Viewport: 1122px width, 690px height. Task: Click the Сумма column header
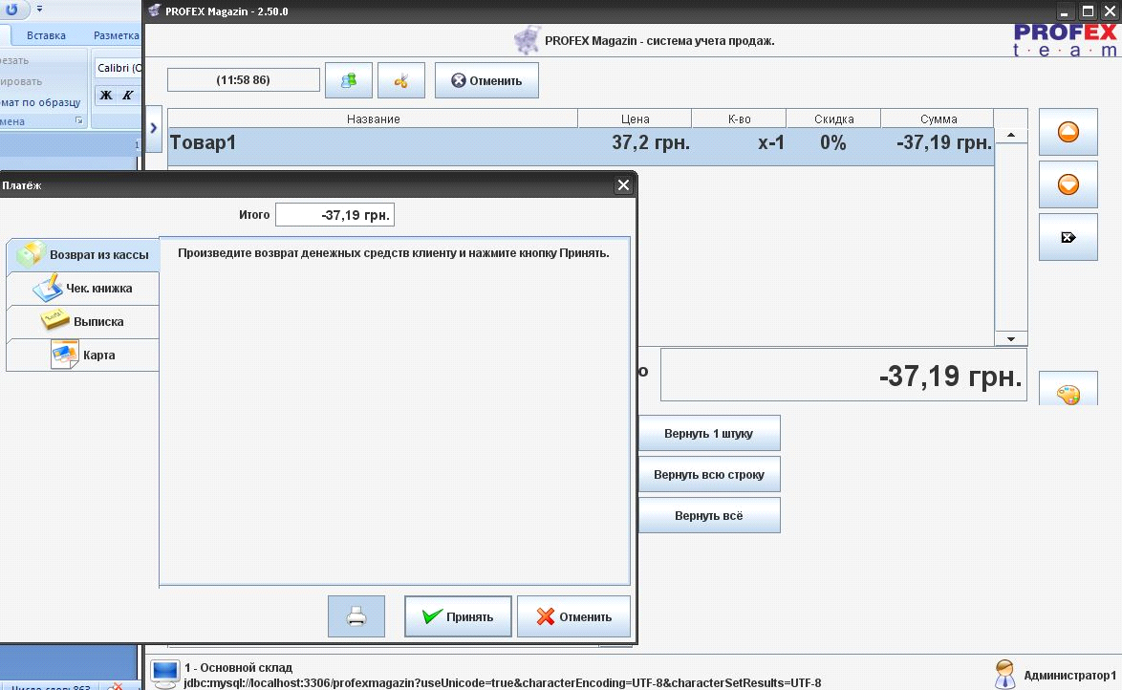939,119
